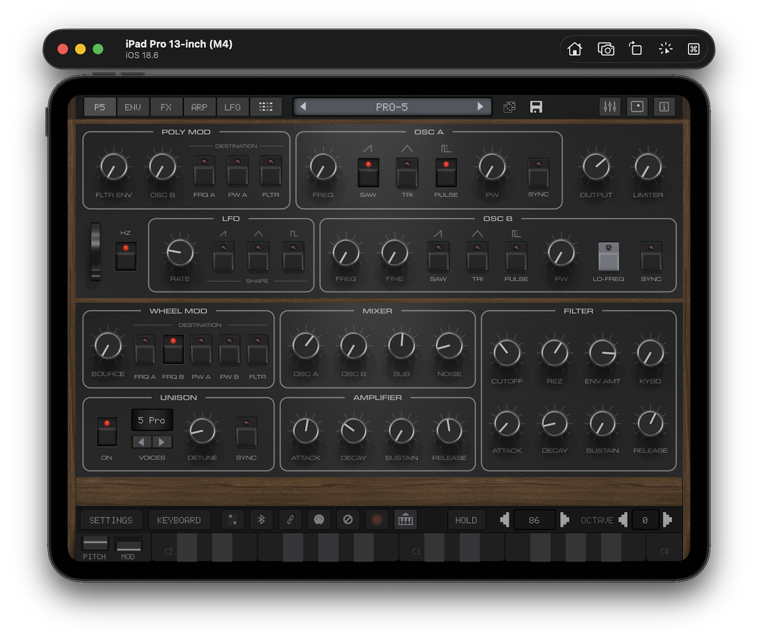Screen dimensions: 758x644
Task: Open the MIDI connector icon
Action: (x=319, y=520)
